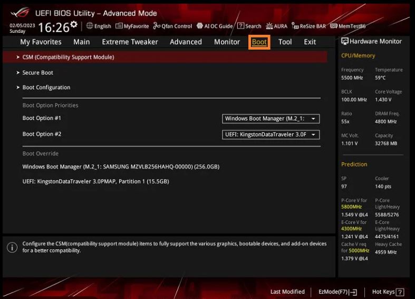Toggle ReSize BAR option
This screenshot has width=415, height=299.
[309, 26]
